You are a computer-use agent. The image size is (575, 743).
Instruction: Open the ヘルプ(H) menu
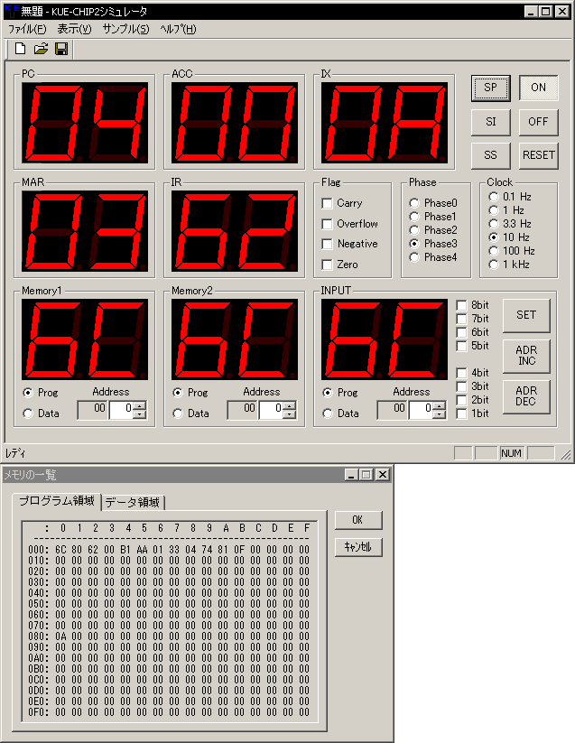[178, 29]
